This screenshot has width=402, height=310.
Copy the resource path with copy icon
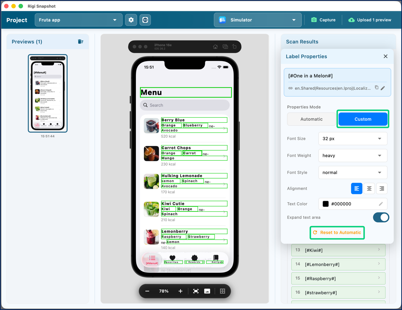click(x=377, y=87)
